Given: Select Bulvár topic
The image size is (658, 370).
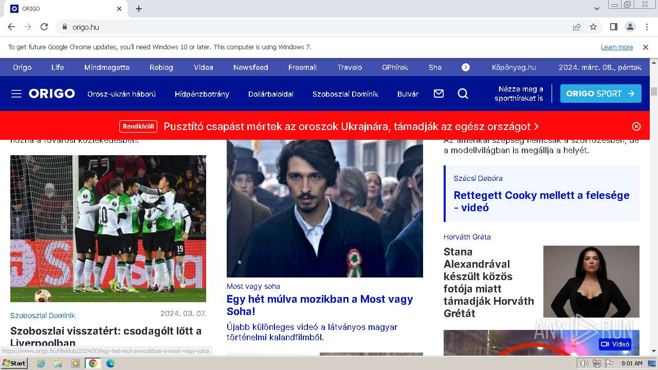Looking at the screenshot, I should pos(408,94).
